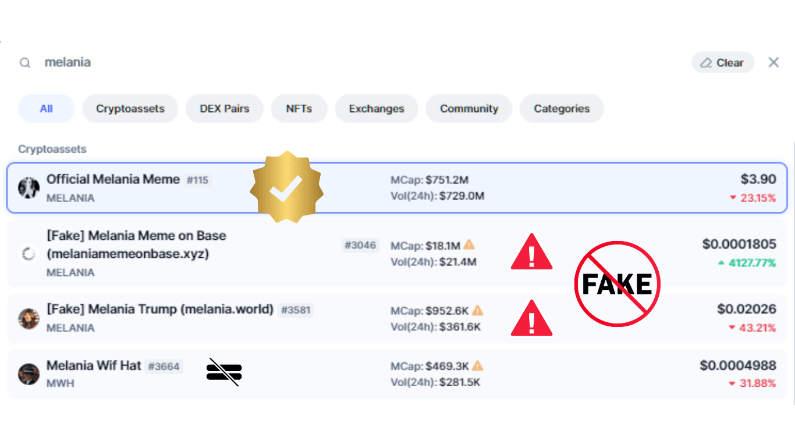Image resolution: width=795 pixels, height=446 pixels.
Task: Click the $0.02026 price
Action: point(747,309)
